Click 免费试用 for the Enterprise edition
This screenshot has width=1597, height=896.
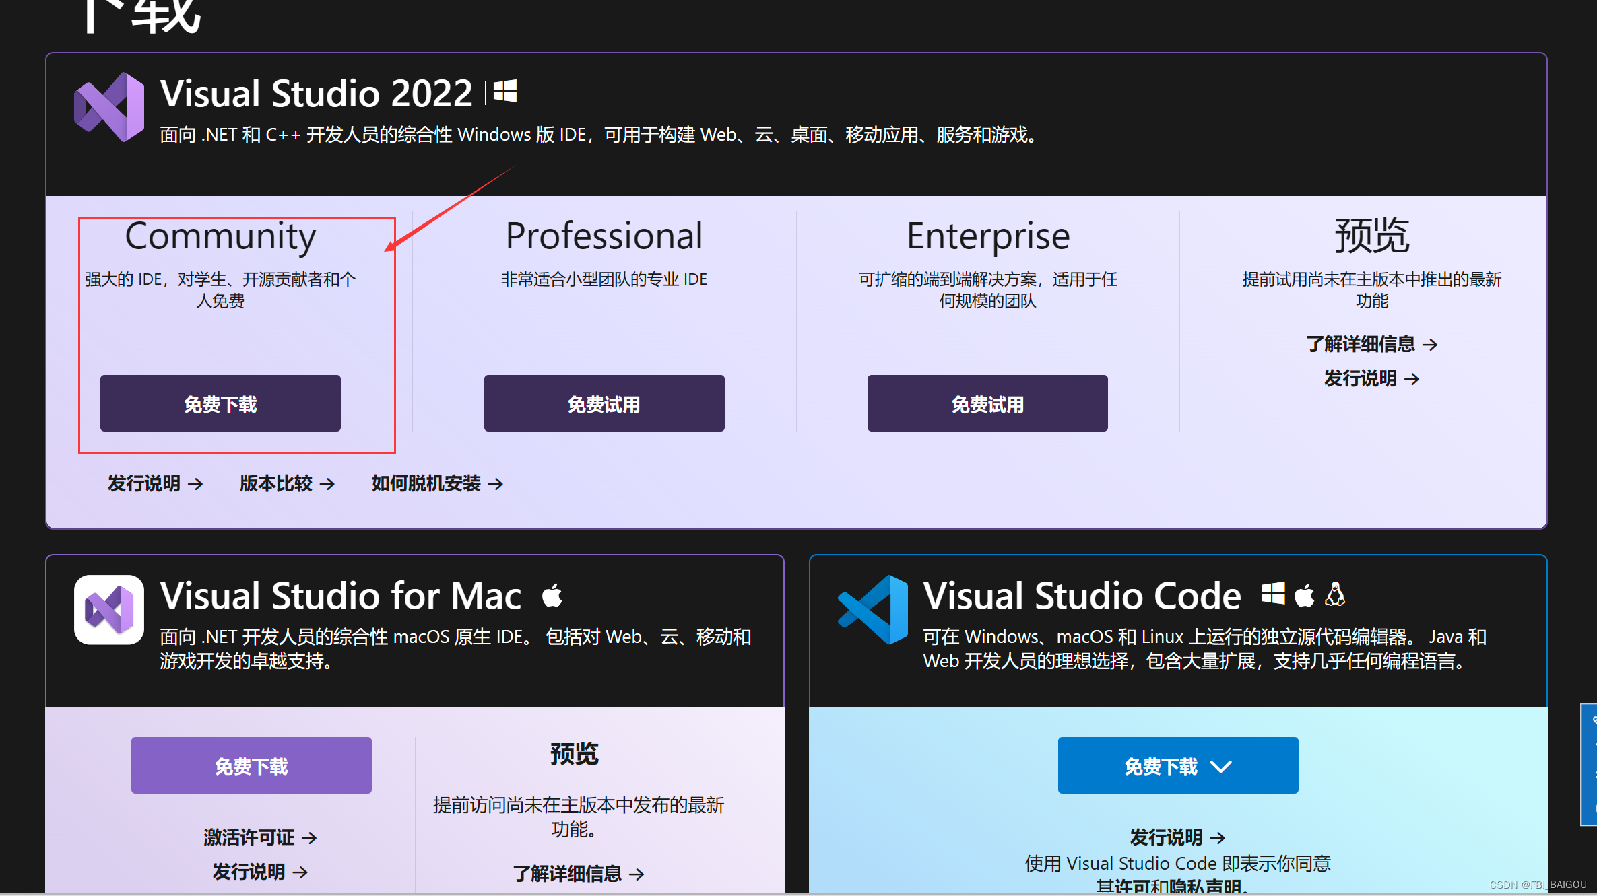(x=987, y=403)
